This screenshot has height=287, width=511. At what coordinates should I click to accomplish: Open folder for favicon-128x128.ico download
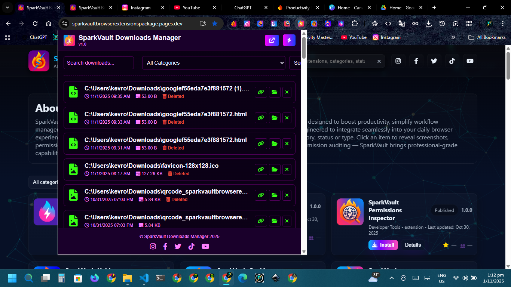(275, 170)
